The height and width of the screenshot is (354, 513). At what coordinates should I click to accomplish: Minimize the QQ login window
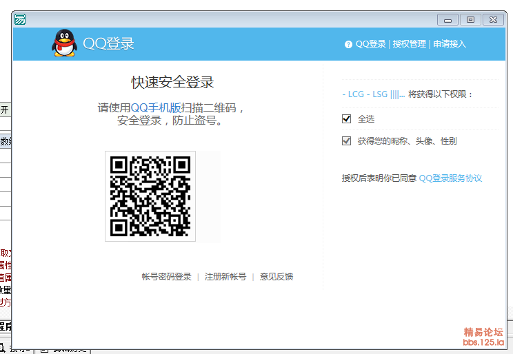pos(448,20)
